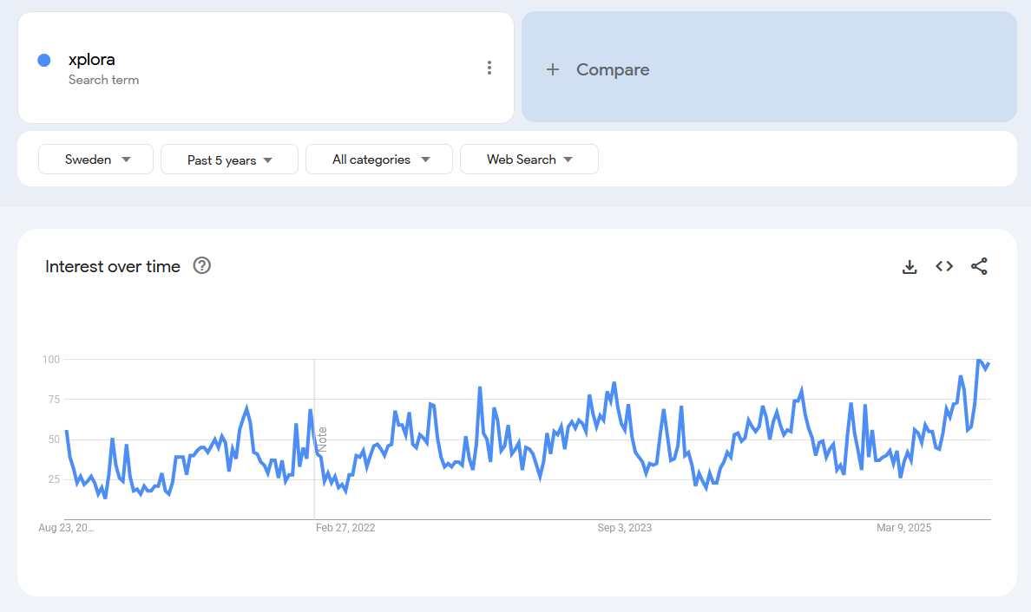Click the Note marker on the chart
1031x612 pixels.
[x=322, y=438]
